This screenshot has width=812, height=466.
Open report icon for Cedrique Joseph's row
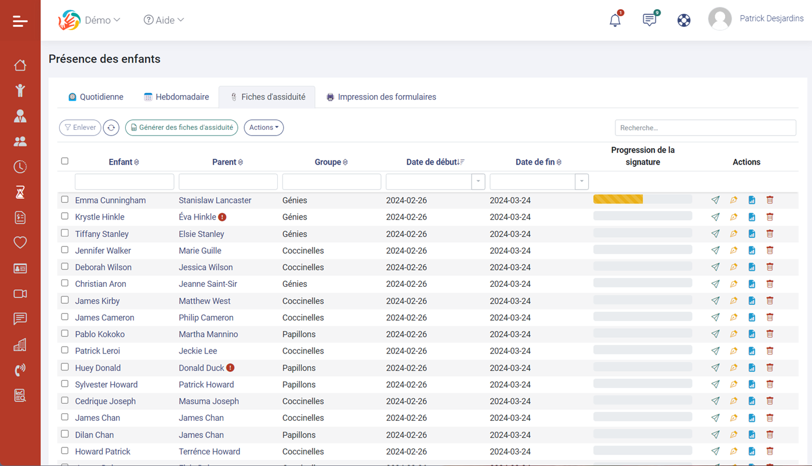point(752,401)
